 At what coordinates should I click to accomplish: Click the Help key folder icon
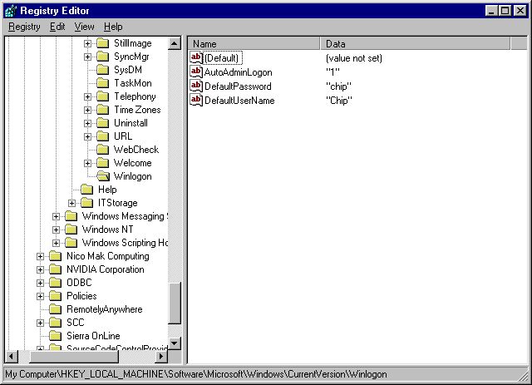87,190
